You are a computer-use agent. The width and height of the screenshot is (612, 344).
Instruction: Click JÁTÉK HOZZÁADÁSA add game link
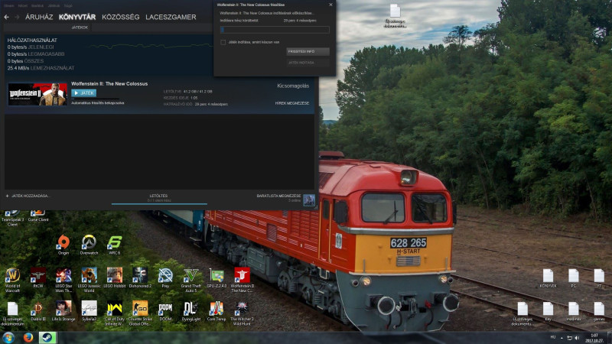click(x=28, y=196)
